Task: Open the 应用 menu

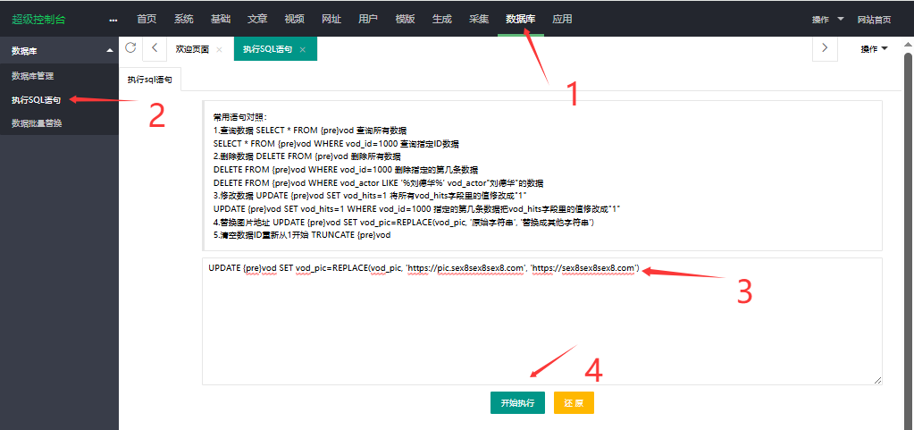Action: 562,19
